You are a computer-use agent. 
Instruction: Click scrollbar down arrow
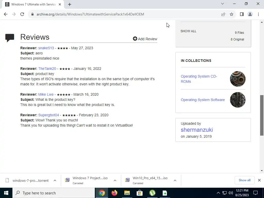point(262,171)
